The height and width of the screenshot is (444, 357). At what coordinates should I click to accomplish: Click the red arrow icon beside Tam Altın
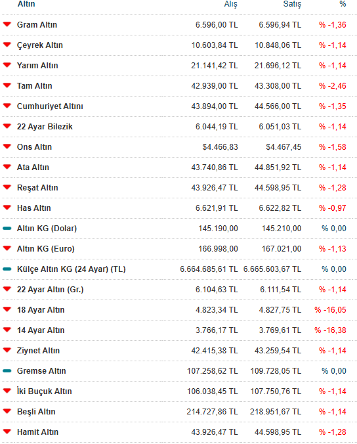tap(7, 85)
